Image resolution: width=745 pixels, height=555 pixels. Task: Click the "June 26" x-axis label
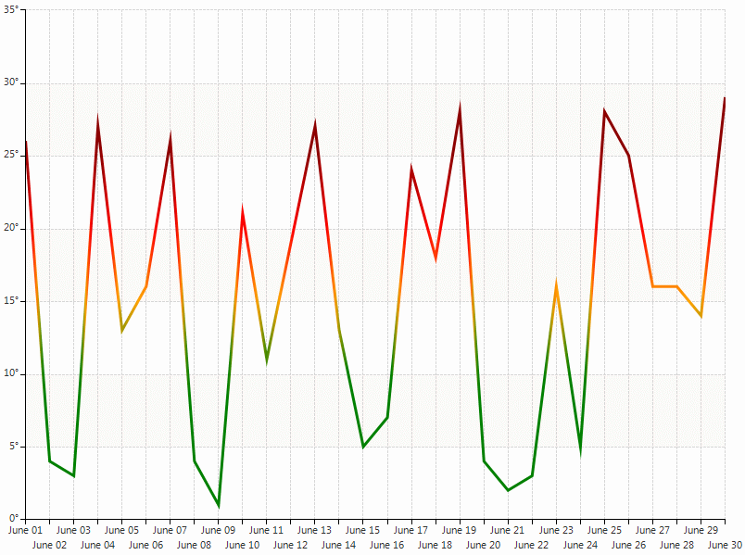[x=628, y=545]
